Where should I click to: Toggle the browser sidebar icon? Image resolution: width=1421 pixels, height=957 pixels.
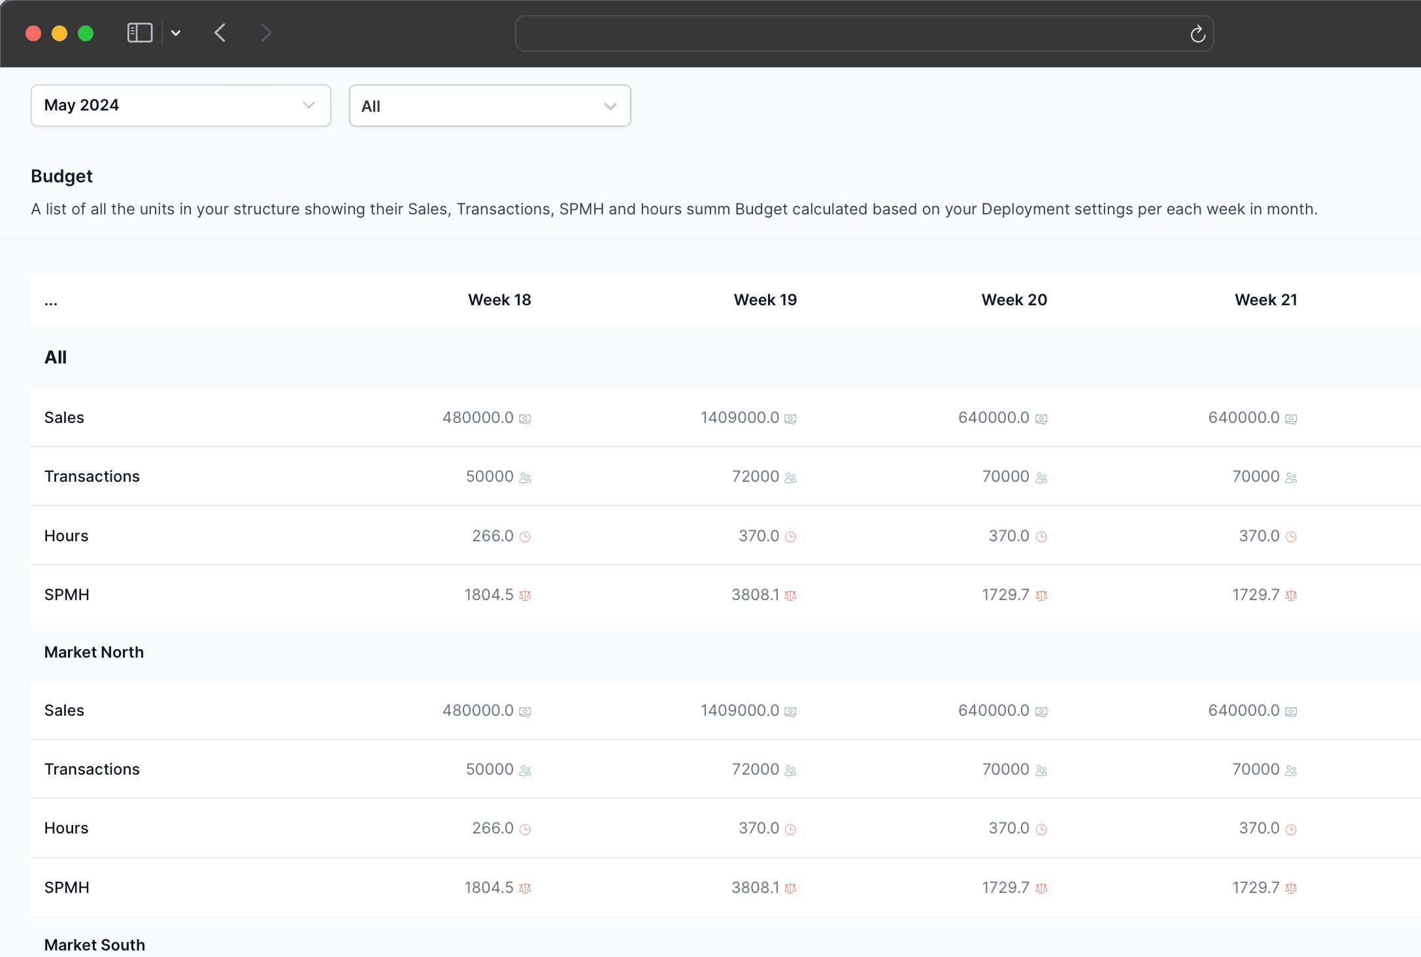139,33
